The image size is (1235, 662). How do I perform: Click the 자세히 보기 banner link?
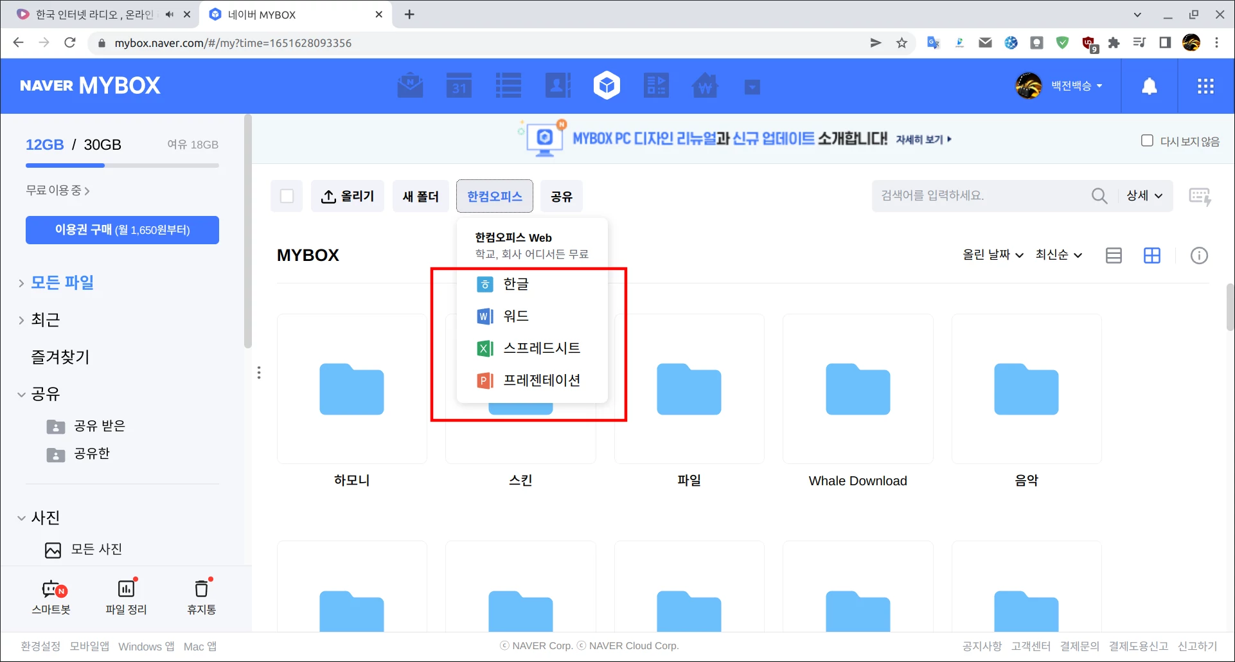click(x=923, y=139)
